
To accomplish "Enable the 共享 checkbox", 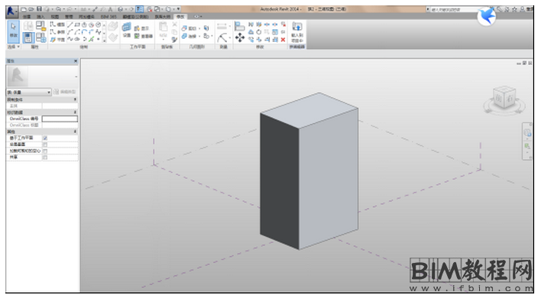I will (45, 157).
